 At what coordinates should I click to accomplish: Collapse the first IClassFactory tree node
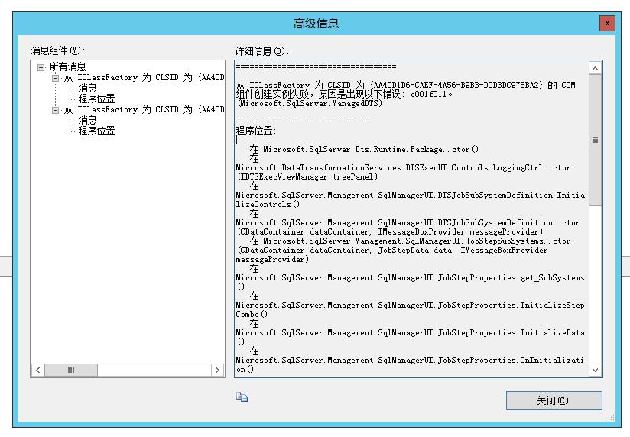(56, 78)
